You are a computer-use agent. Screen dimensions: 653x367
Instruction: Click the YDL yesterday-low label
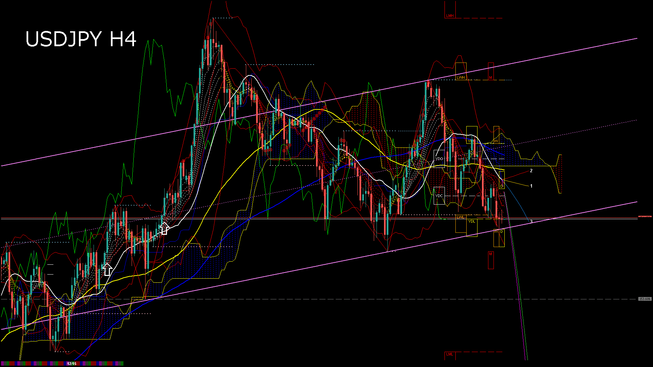click(472, 222)
